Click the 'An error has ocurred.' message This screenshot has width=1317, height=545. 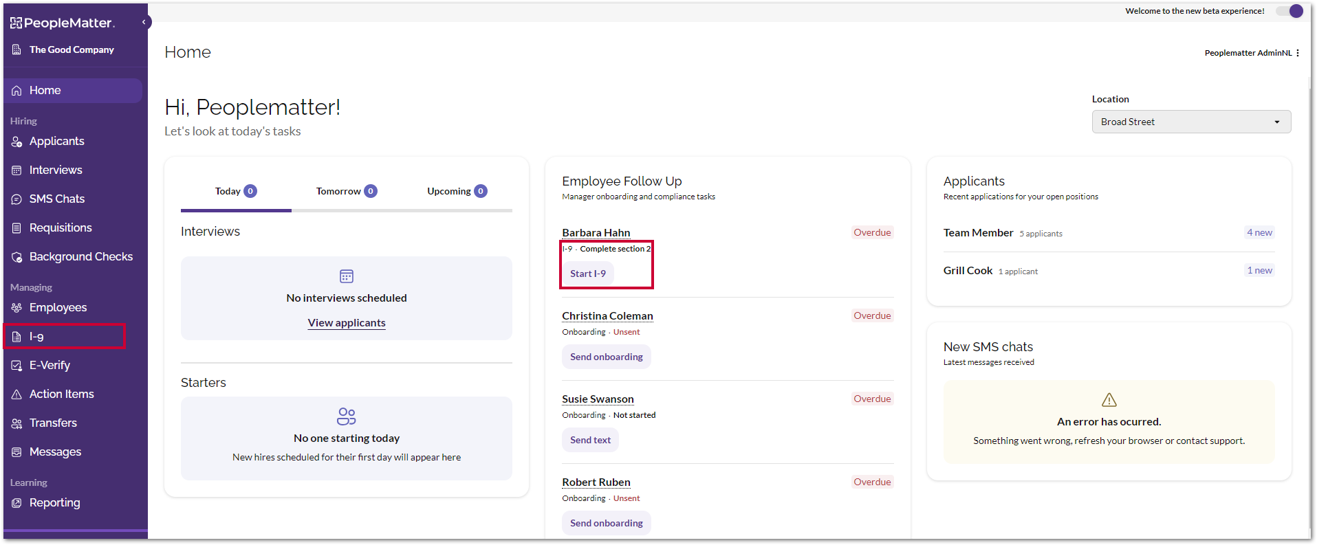pos(1109,422)
